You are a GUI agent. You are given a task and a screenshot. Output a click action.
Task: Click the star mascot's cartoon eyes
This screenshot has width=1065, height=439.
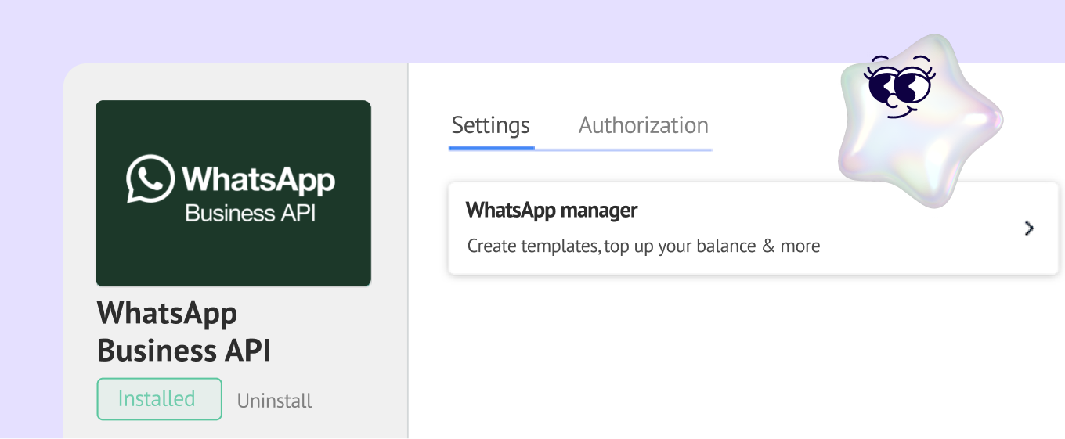898,85
